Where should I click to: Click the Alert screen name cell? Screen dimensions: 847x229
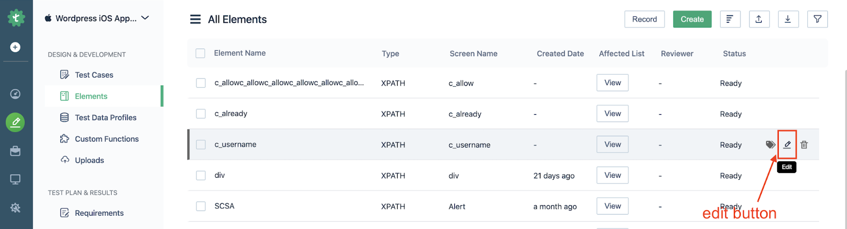click(x=457, y=206)
